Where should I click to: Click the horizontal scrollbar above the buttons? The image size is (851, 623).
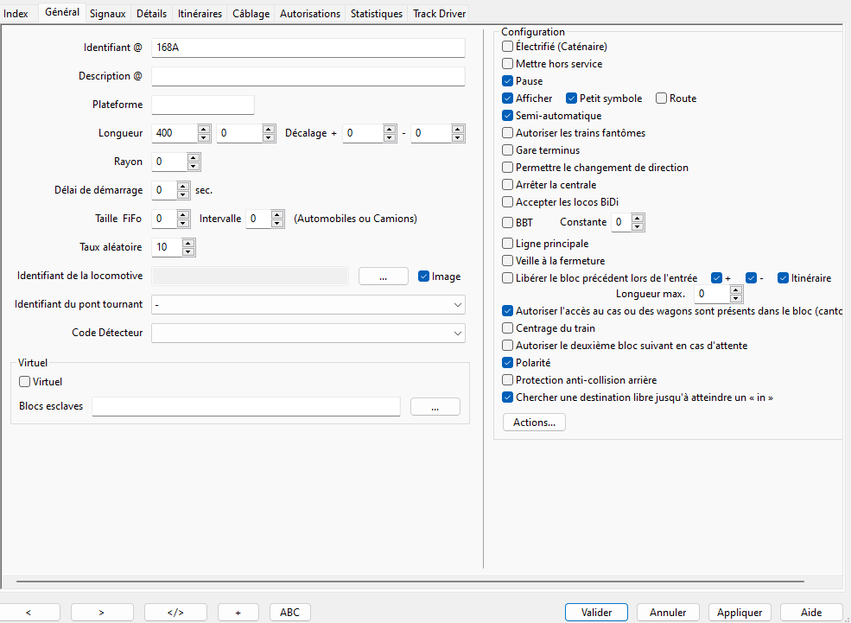click(x=410, y=582)
